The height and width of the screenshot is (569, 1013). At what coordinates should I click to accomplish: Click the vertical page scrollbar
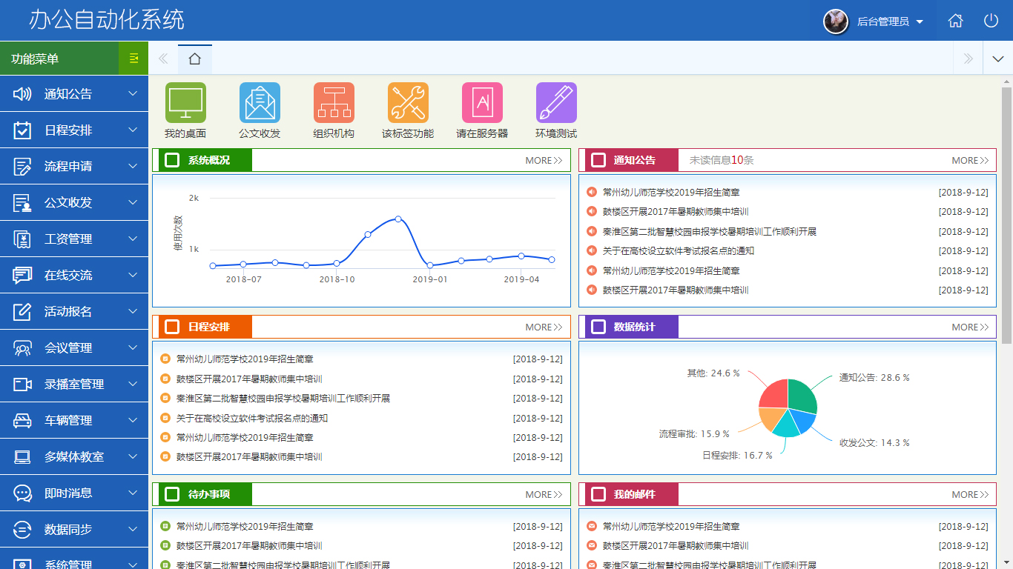tap(1006, 215)
